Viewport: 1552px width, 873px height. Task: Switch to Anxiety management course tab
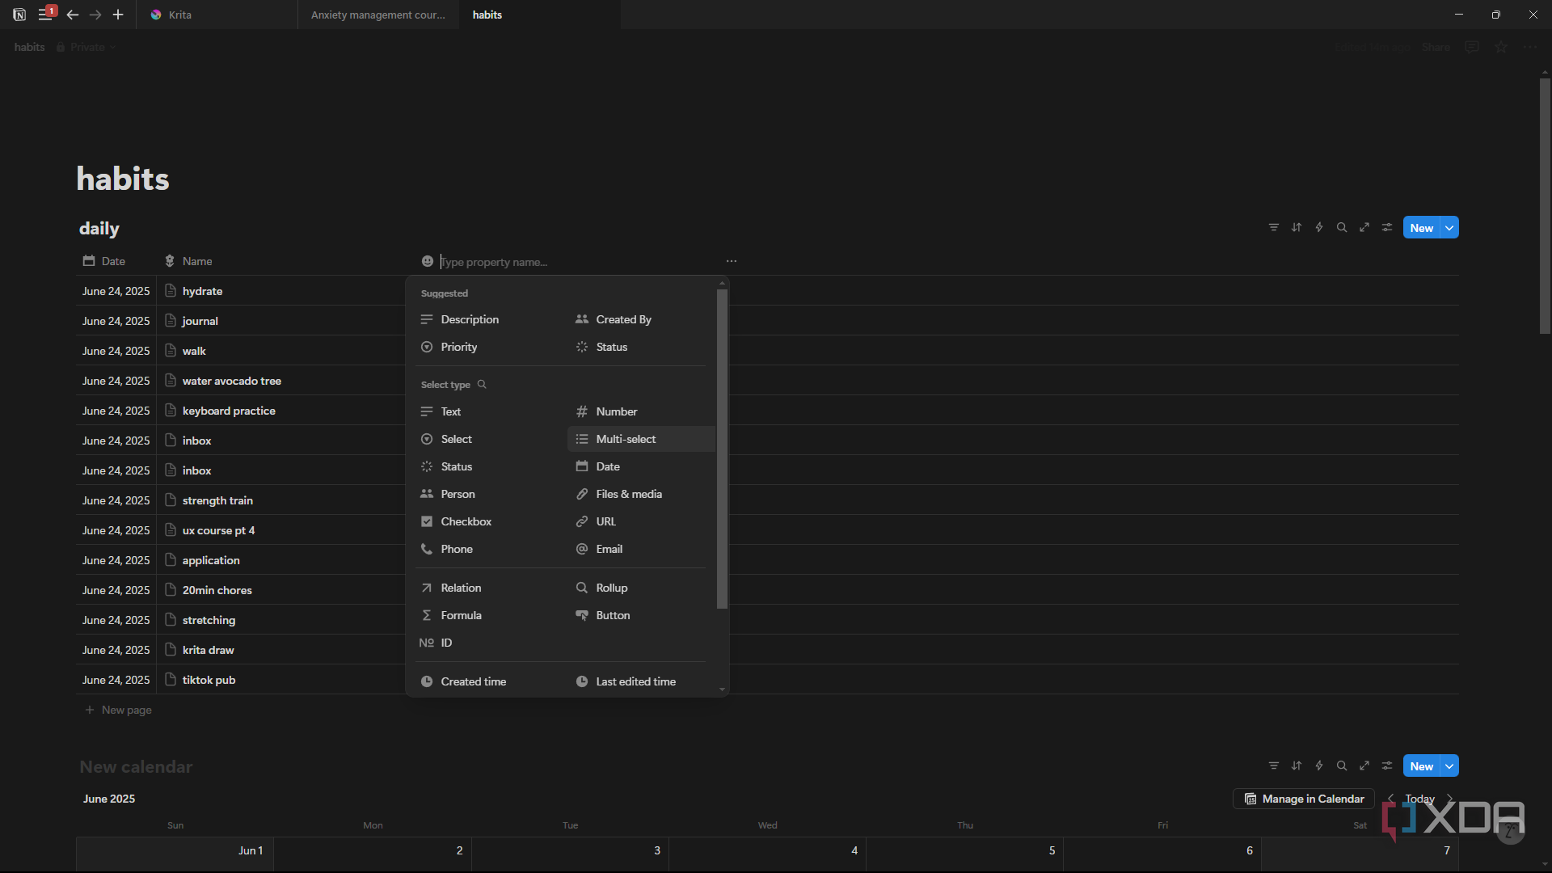point(377,15)
